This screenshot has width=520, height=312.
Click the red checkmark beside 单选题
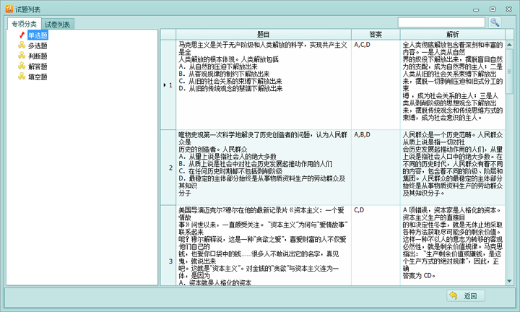tap(22, 35)
